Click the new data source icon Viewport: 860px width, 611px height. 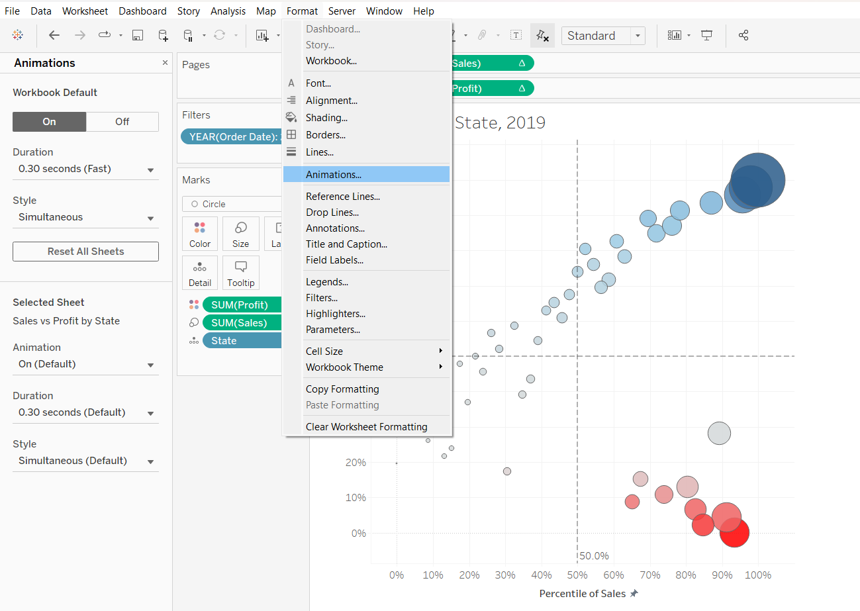[163, 36]
